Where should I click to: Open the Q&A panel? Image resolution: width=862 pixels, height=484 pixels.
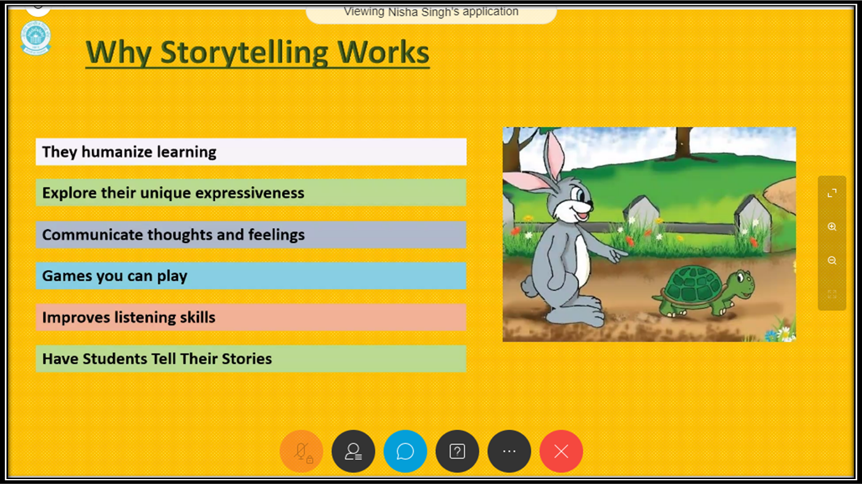point(457,451)
